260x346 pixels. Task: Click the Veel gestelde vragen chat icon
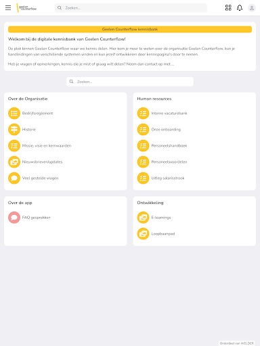pyautogui.click(x=14, y=178)
